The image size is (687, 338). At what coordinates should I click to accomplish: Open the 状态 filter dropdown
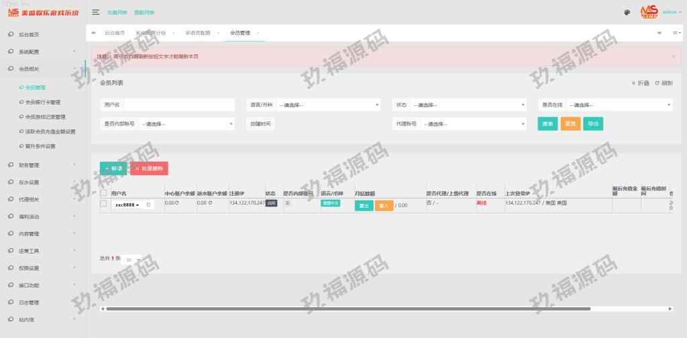[x=462, y=105]
